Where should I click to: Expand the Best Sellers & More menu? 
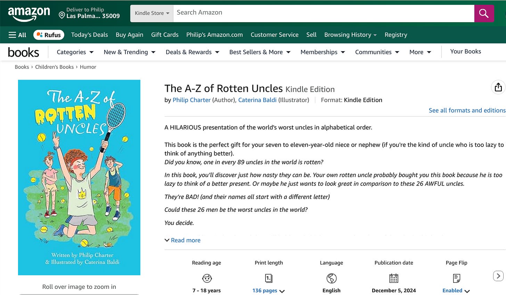tap(260, 52)
